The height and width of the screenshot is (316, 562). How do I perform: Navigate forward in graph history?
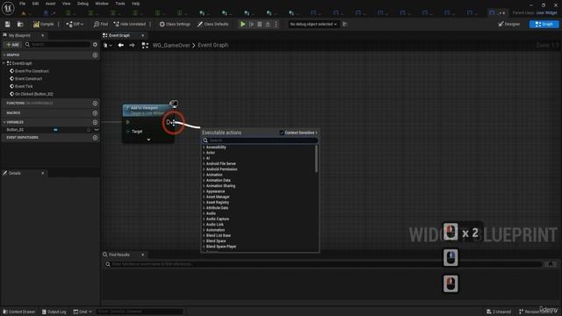[x=132, y=45]
